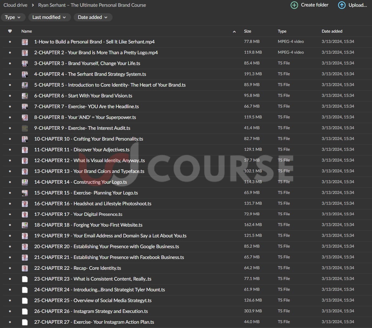Open the Date added filter dropdown

(x=93, y=17)
